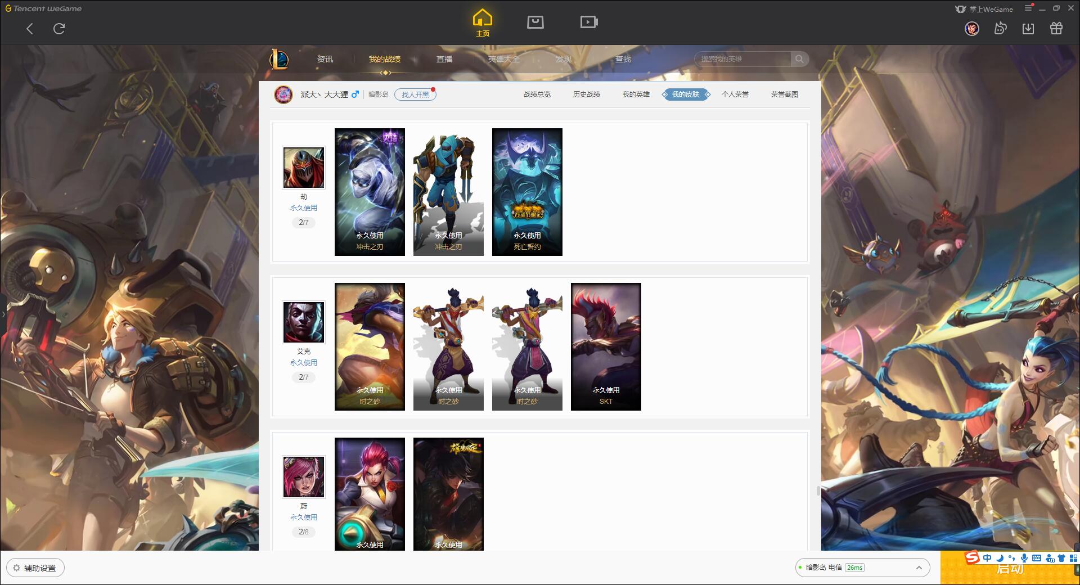Expand server selector 暗影岛 电信
Viewport: 1080px width, 585px height.
point(862,568)
